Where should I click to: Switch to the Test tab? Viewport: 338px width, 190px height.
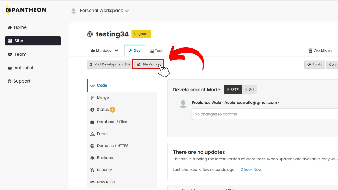(156, 51)
